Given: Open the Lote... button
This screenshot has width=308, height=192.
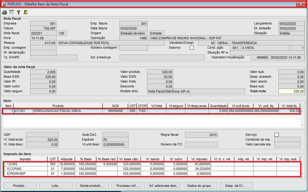Looking at the screenshot, I should 56,186.
